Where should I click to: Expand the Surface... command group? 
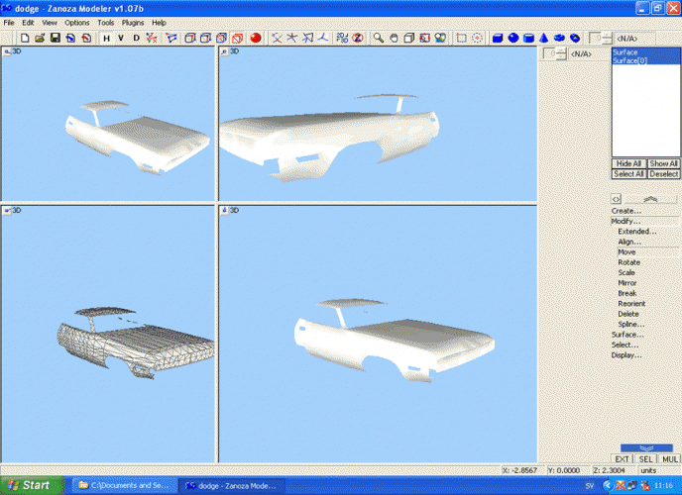pos(626,335)
